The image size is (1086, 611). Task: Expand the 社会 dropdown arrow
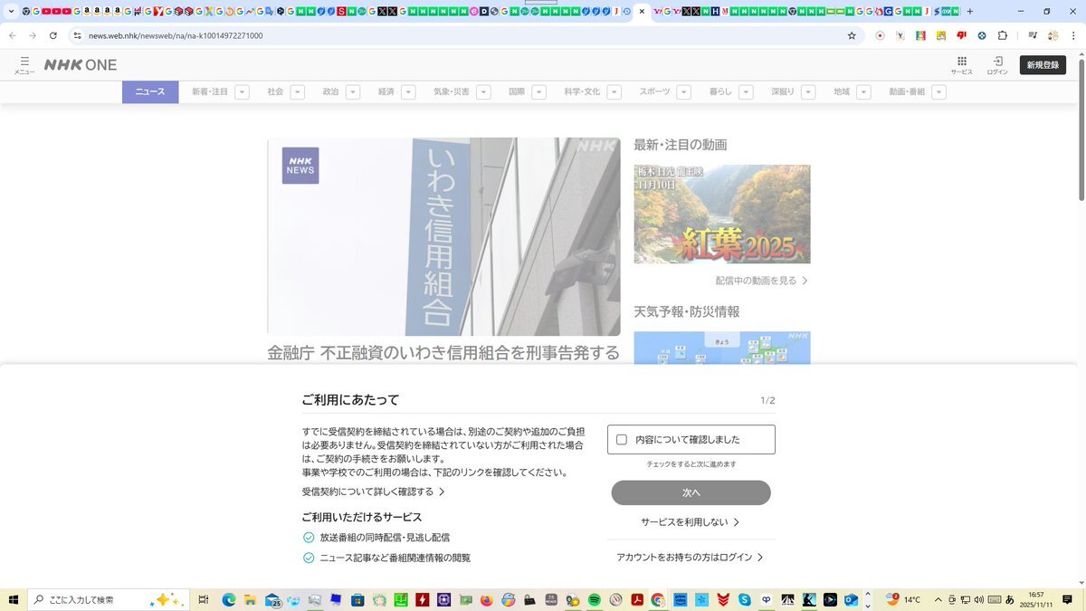tap(298, 91)
